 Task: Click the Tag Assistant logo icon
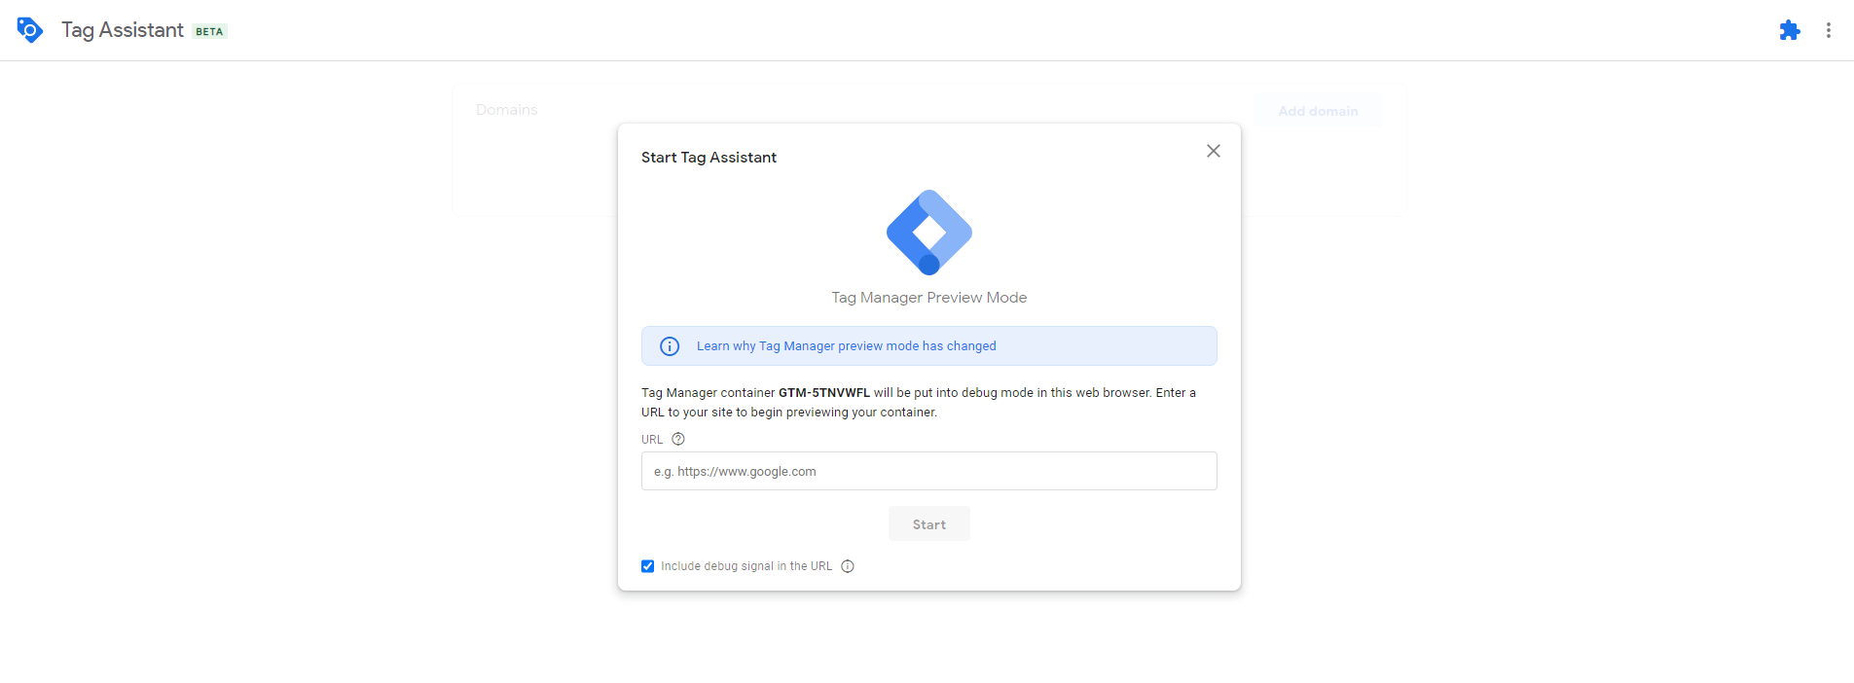[30, 30]
